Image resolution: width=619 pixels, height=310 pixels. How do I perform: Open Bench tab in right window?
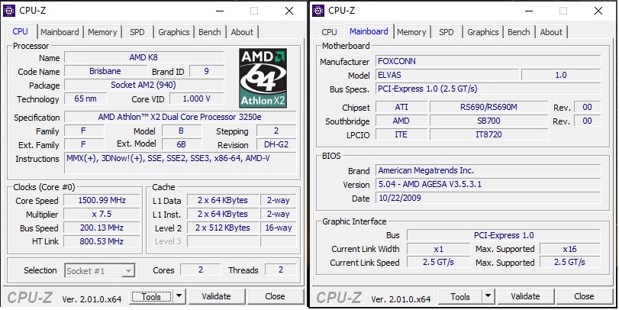click(519, 32)
